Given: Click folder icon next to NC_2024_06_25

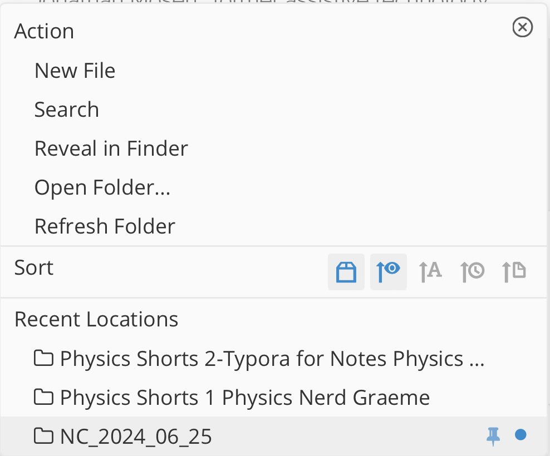Looking at the screenshot, I should [43, 437].
